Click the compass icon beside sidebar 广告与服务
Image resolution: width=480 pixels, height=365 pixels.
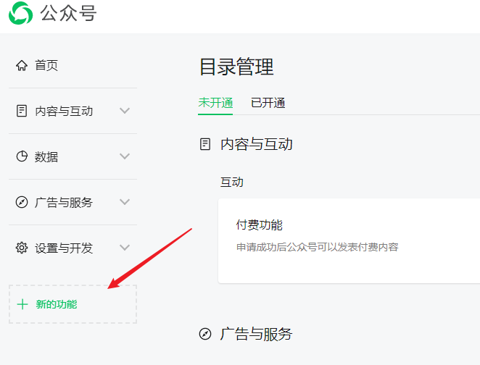click(22, 202)
